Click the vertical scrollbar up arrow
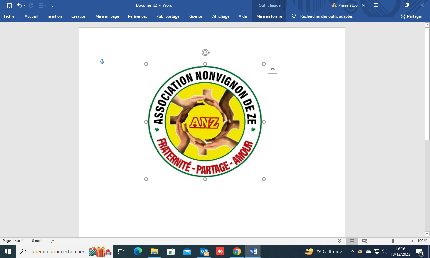This screenshot has height=258, width=430. [427, 25]
